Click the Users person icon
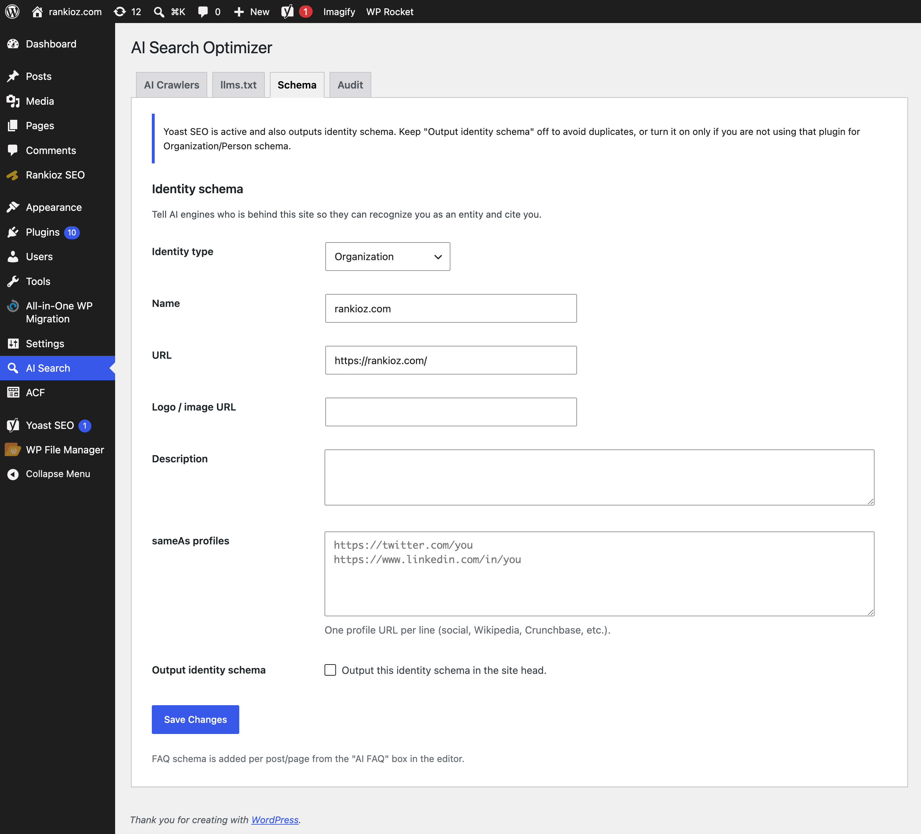 pos(13,257)
